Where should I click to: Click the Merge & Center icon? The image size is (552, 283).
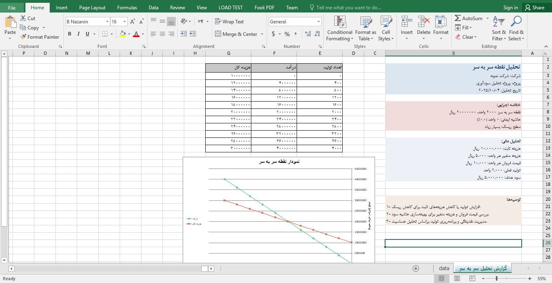(218, 34)
